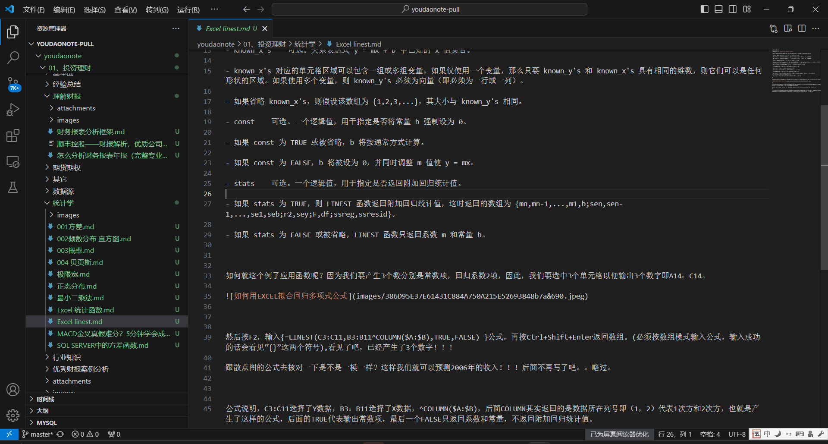
Task: Collapse the 统计学 folder
Action: (x=107, y=203)
